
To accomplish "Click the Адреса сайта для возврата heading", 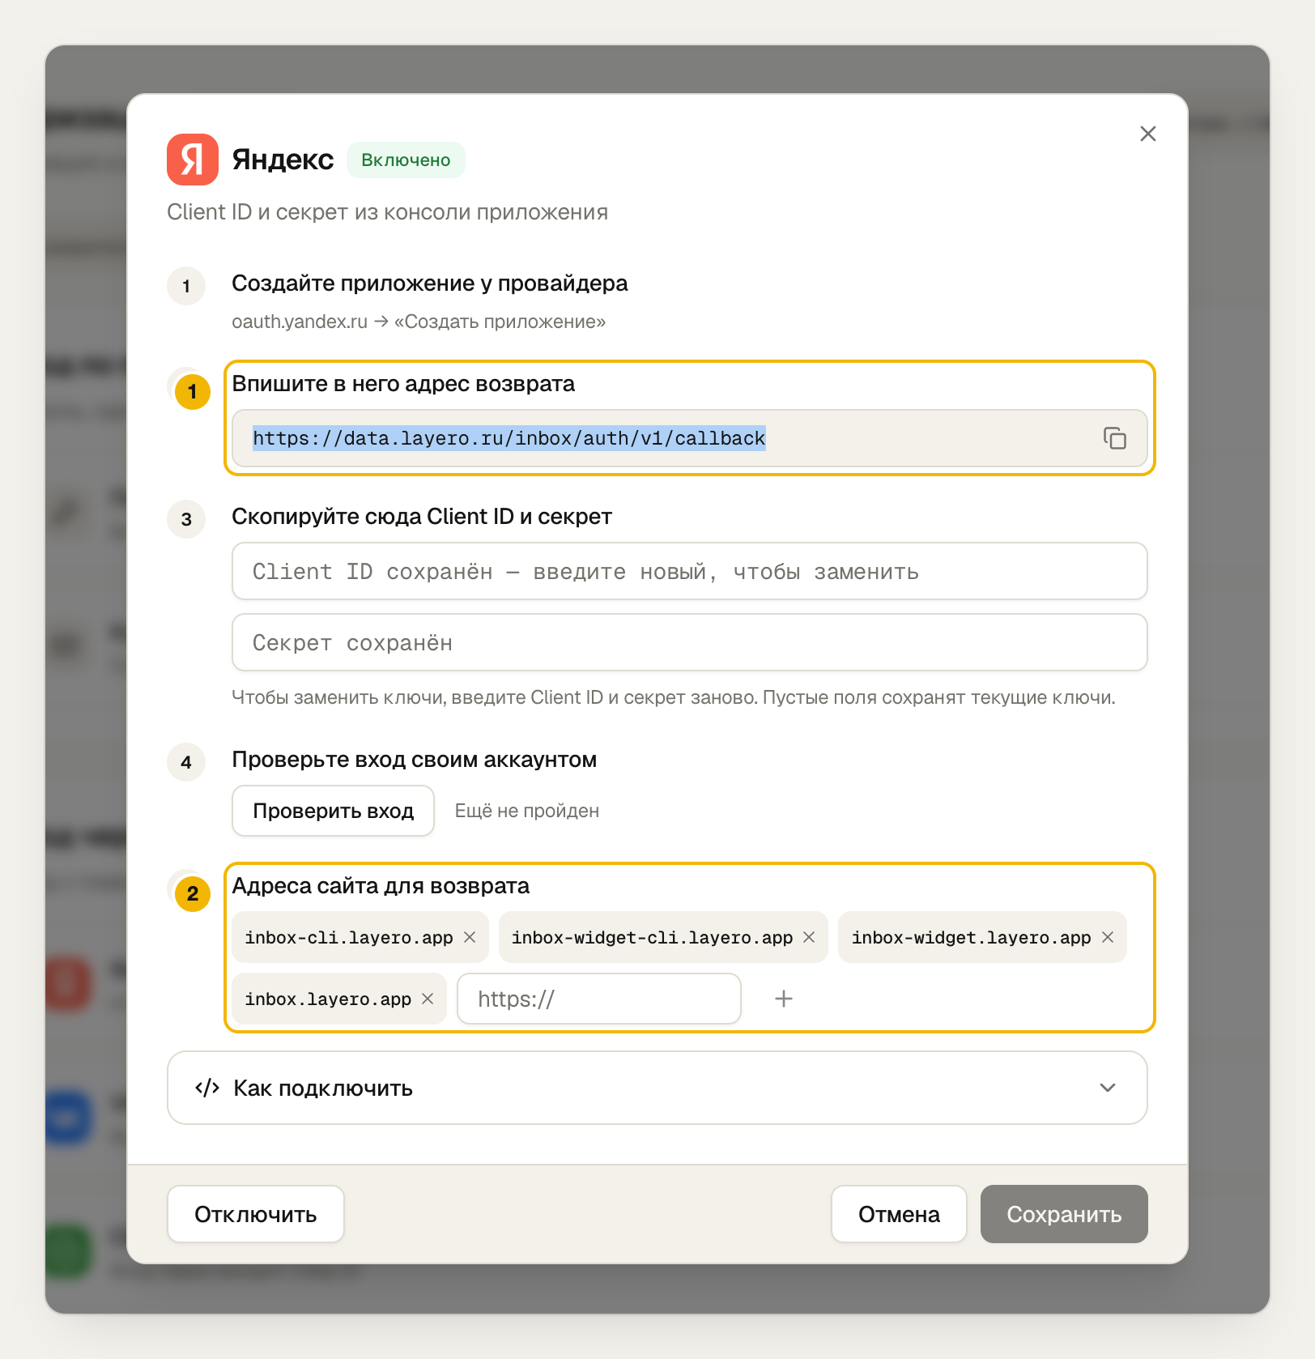I will (381, 885).
